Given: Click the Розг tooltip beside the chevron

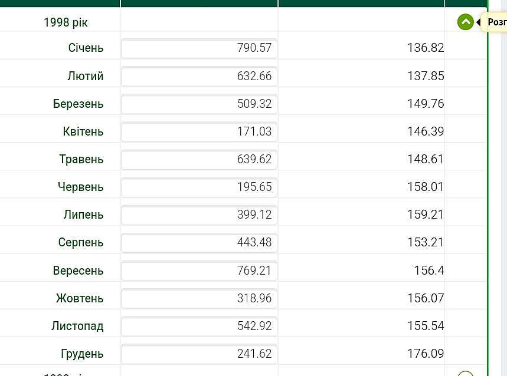Looking at the screenshot, I should click(496, 22).
